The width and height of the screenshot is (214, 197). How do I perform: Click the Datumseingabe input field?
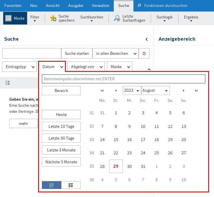(x=123, y=79)
